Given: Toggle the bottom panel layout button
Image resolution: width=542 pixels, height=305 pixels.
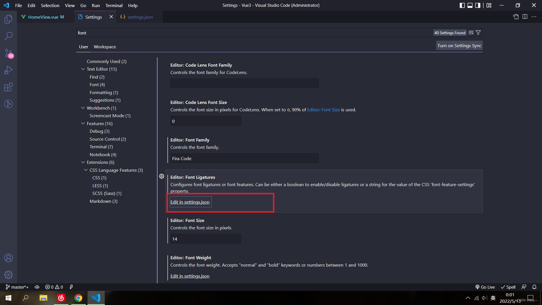Looking at the screenshot, I should click(x=470, y=5).
